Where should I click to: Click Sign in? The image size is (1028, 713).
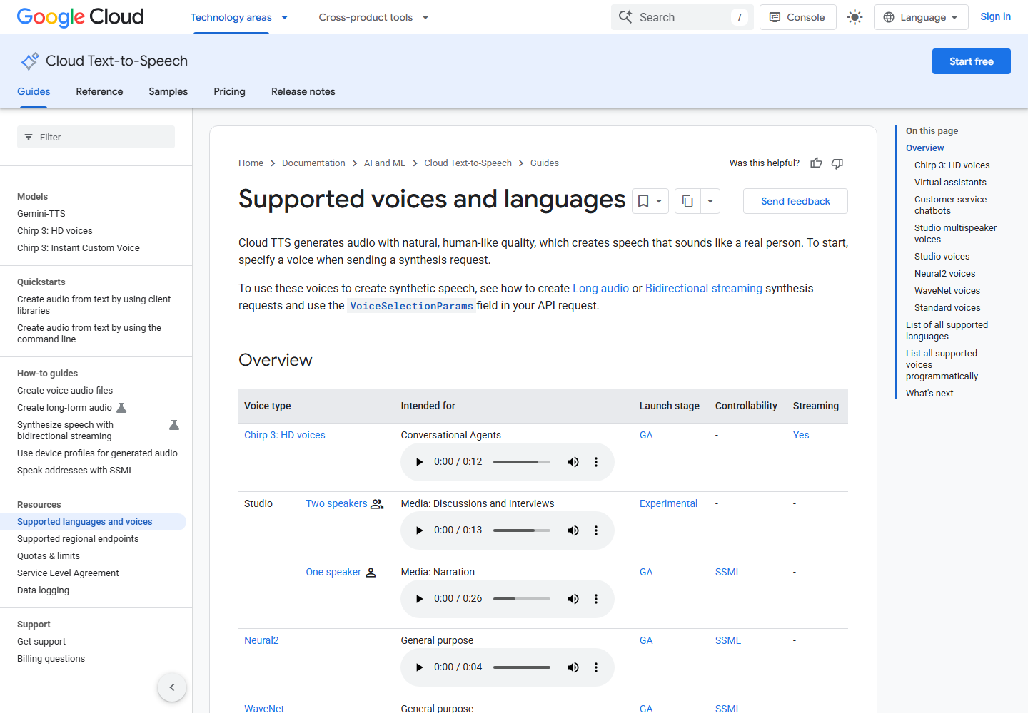(x=995, y=16)
